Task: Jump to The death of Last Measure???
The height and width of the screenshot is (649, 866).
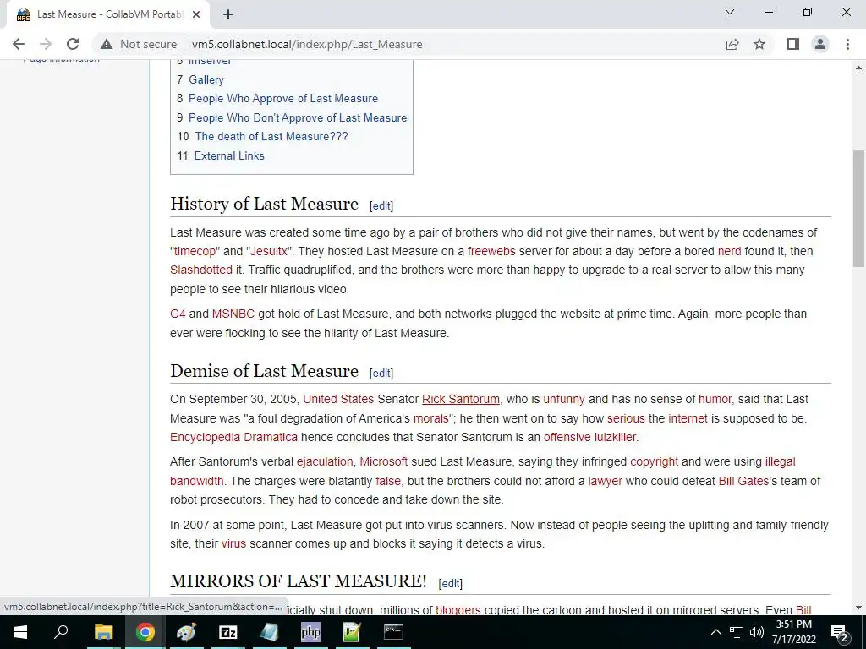Action: tap(271, 136)
